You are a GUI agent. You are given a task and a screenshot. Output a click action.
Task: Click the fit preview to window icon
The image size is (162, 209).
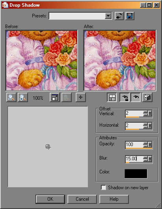(55, 97)
